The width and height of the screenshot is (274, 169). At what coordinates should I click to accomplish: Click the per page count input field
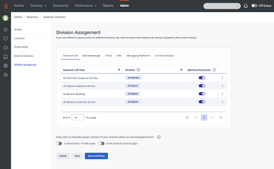[x=78, y=117]
